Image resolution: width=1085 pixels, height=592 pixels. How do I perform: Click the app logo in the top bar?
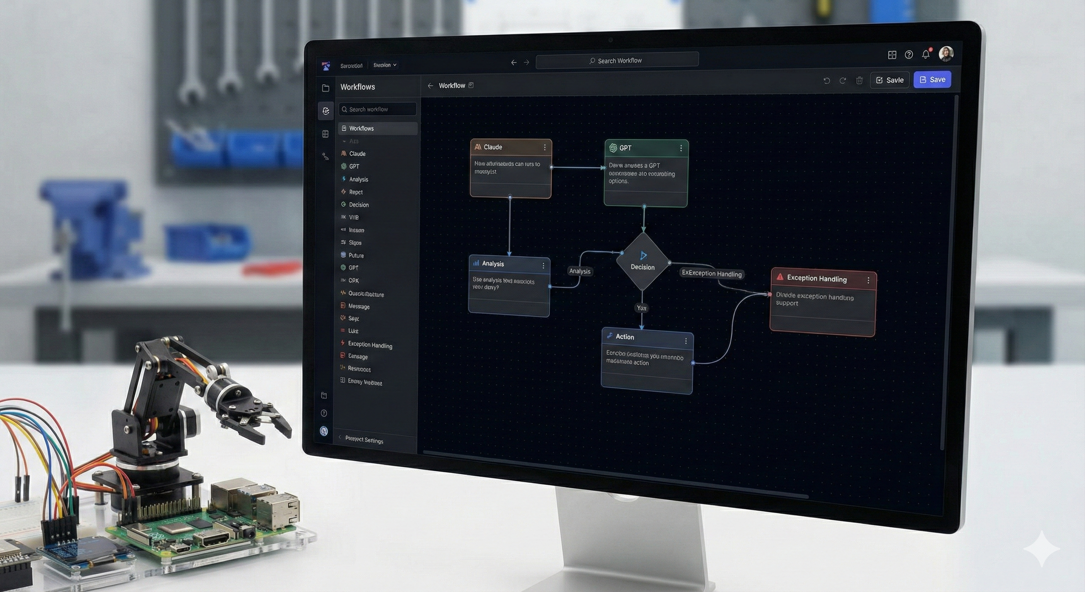click(x=326, y=66)
